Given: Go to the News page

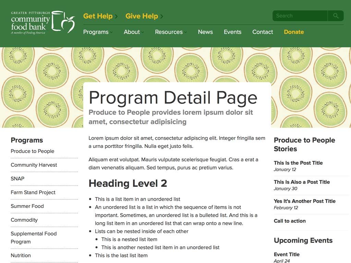Looking at the screenshot, I should pos(205,32).
